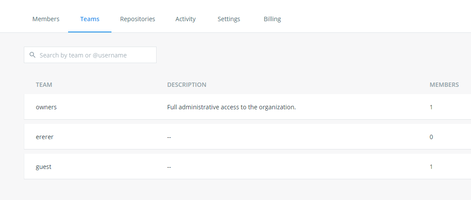
Task: Switch to the Repositories tab
Action: [x=137, y=19]
